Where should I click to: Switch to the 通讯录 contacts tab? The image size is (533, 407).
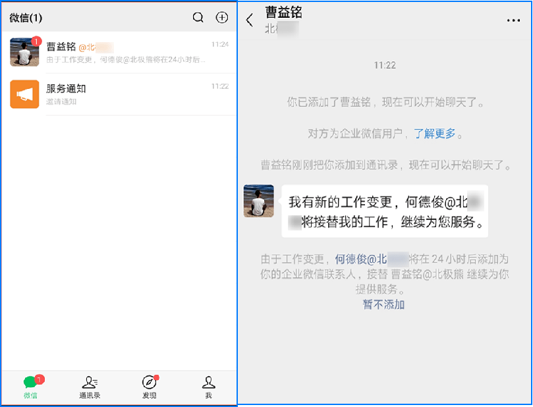click(x=90, y=387)
